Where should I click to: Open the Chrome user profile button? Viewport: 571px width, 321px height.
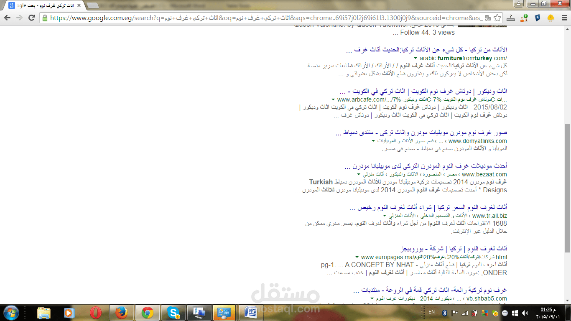518,3
